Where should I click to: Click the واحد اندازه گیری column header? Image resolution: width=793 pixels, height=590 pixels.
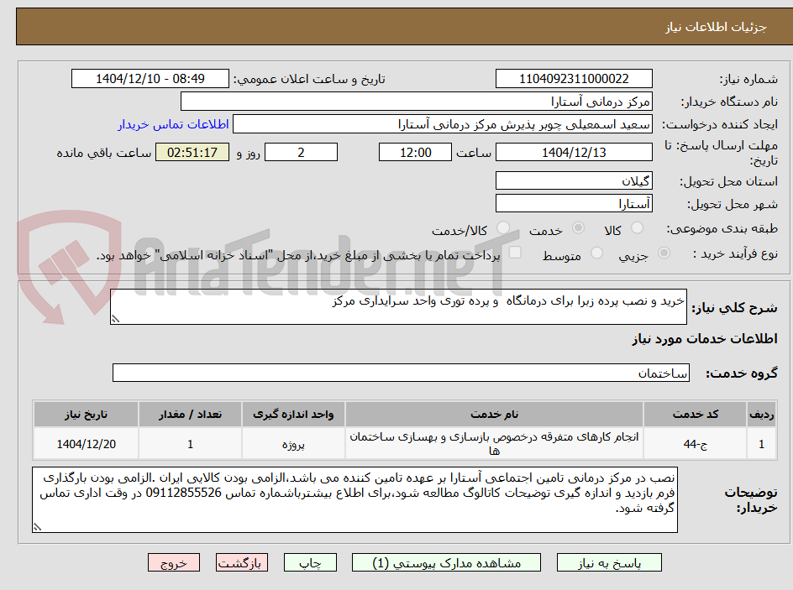pyautogui.click(x=293, y=415)
